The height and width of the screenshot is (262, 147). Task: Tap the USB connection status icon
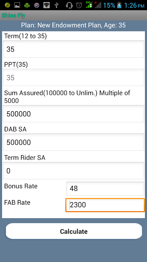pos(56,5)
